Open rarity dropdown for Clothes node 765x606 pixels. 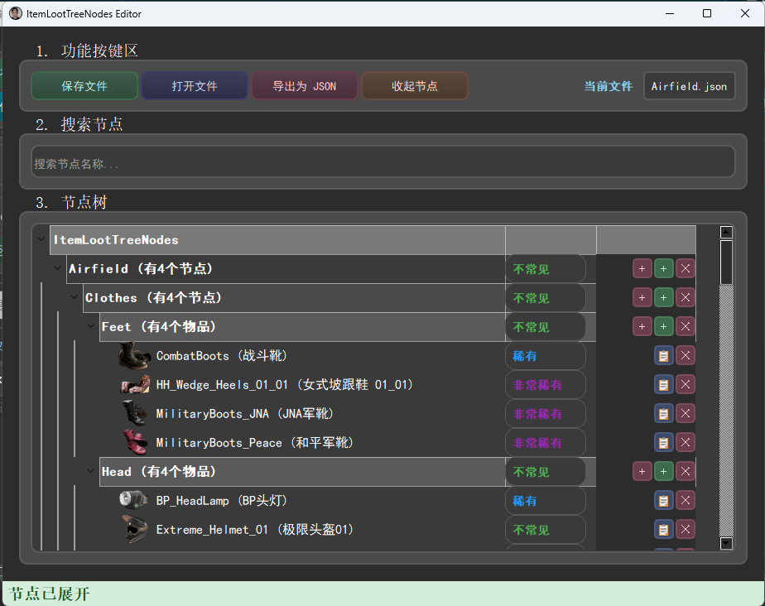pos(545,298)
